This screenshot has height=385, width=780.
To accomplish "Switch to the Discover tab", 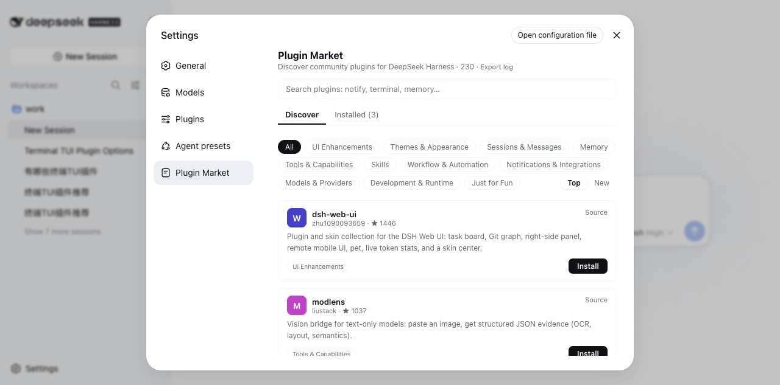I will (x=302, y=115).
